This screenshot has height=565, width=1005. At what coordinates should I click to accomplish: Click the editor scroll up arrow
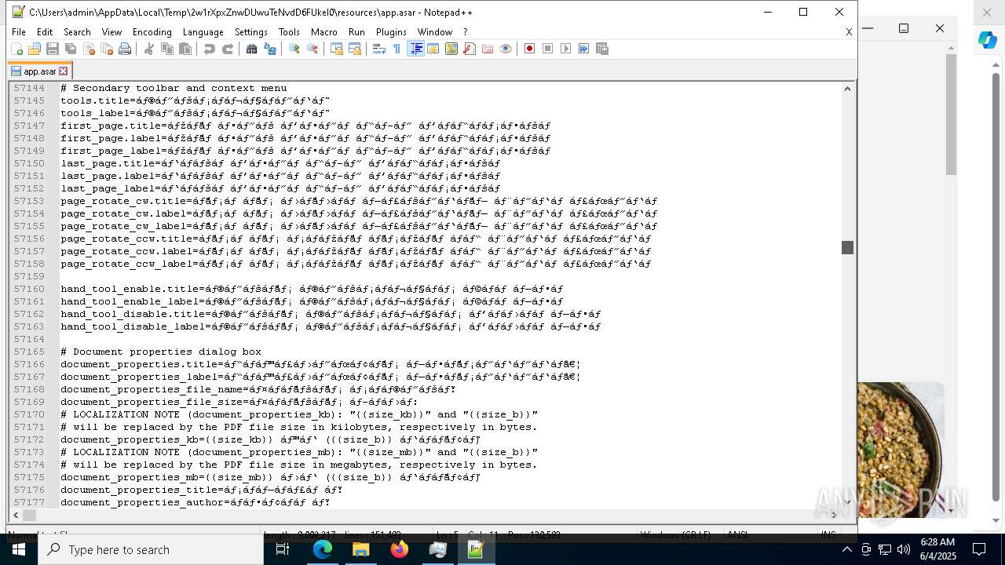click(847, 88)
